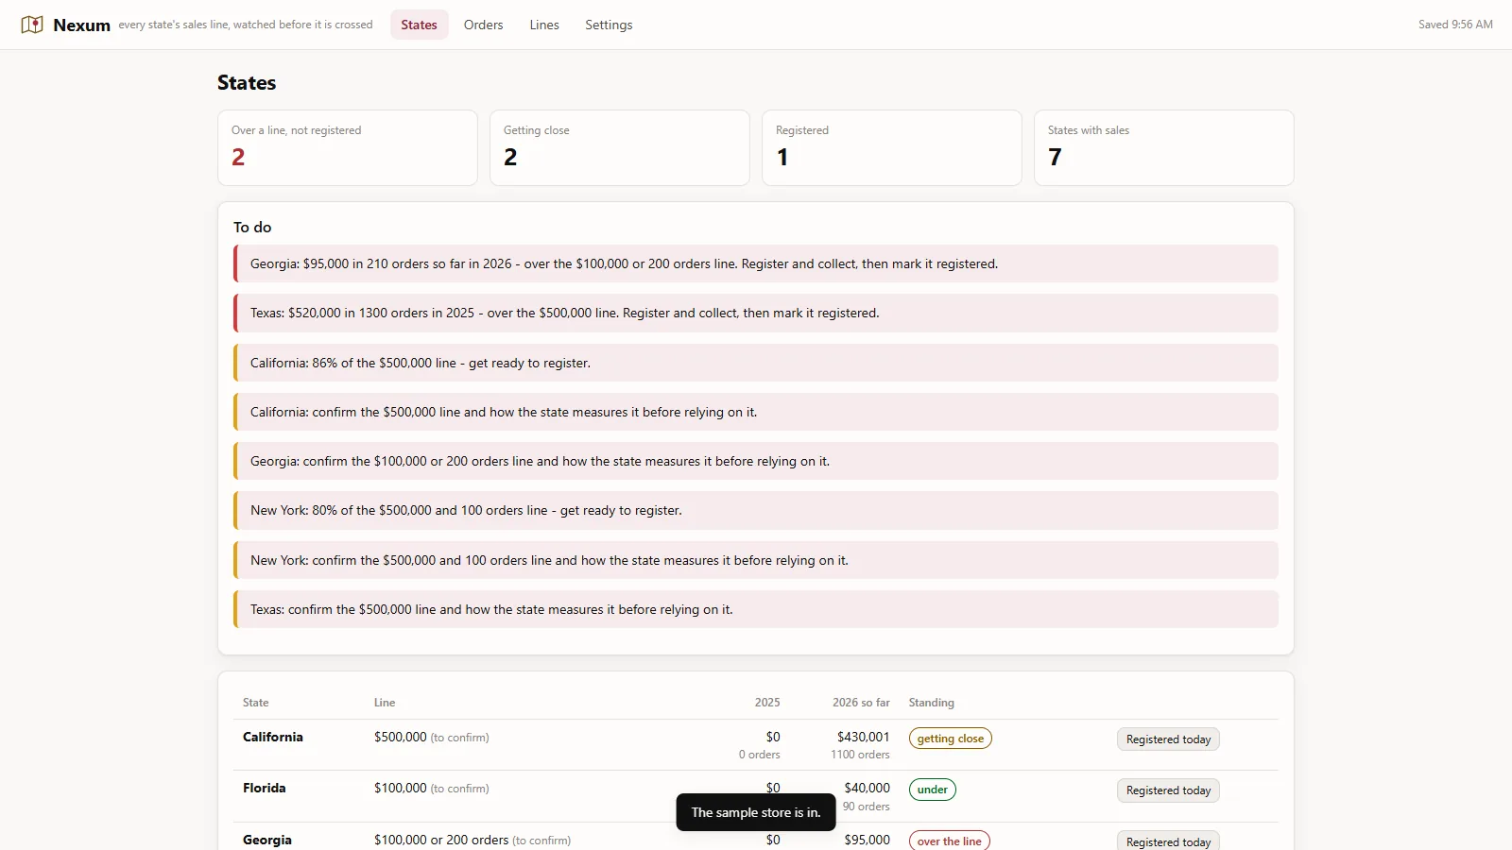Screen dimensions: 1512x850
Task: Select the 'Registered' summary card
Action: click(x=892, y=148)
